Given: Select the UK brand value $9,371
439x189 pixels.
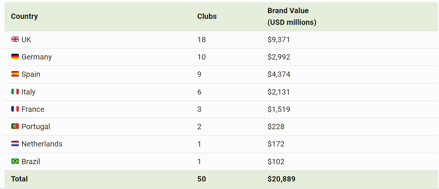Looking at the screenshot, I should [x=279, y=40].
